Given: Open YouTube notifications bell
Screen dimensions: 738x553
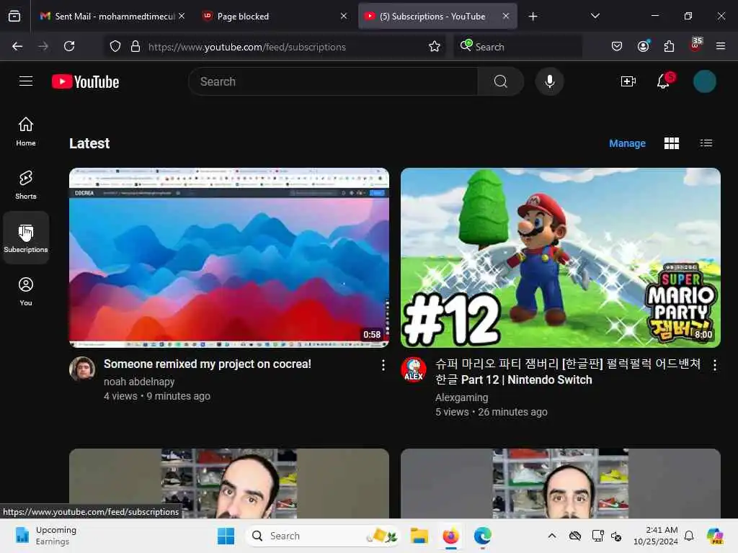Looking at the screenshot, I should [x=664, y=81].
